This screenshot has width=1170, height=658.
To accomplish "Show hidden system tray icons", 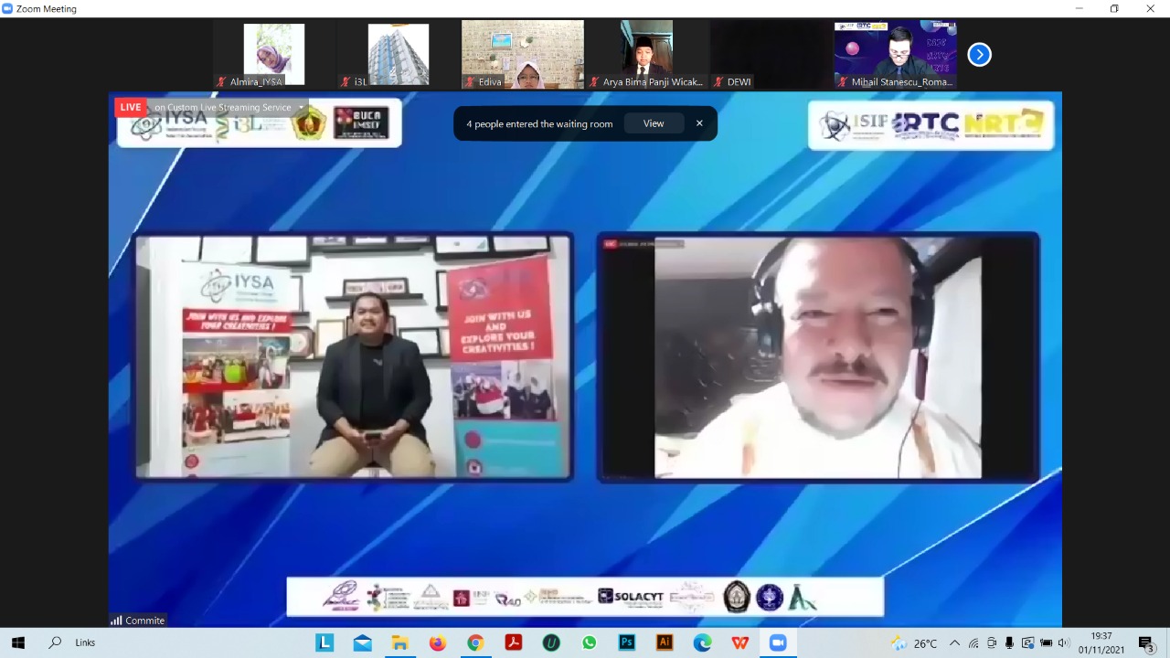I will (x=954, y=642).
